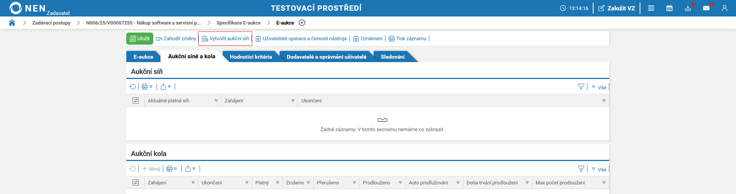Open the messages envelope icon
Screen dimensions: 736x194
[x=706, y=8]
